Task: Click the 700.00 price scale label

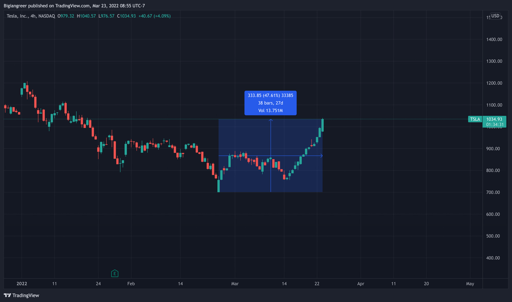Action: pos(493,192)
